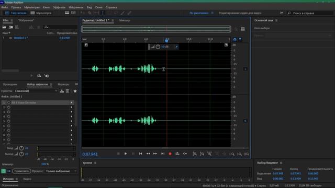335x188 pixels.
Task: Switch to the История tab
Action: tap(8, 179)
